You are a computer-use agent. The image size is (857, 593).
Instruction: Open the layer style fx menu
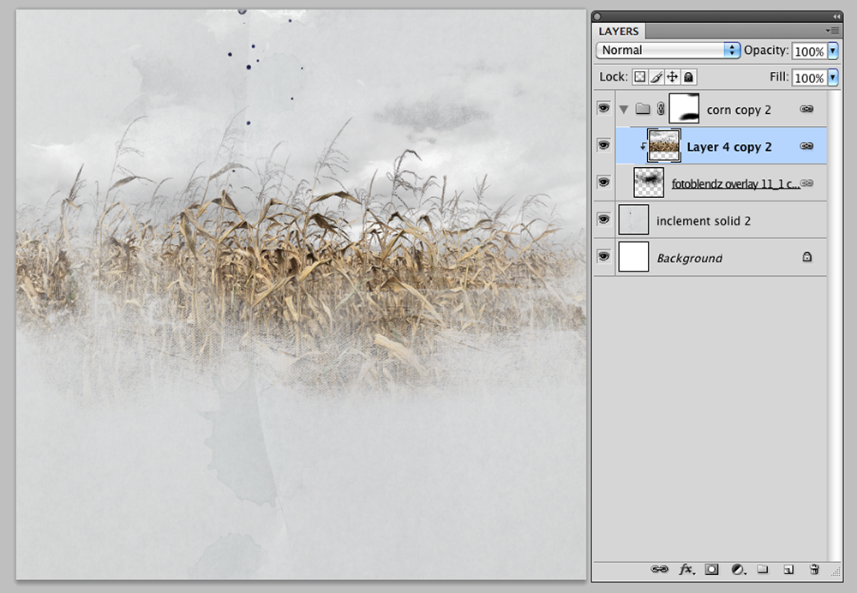pos(686,569)
